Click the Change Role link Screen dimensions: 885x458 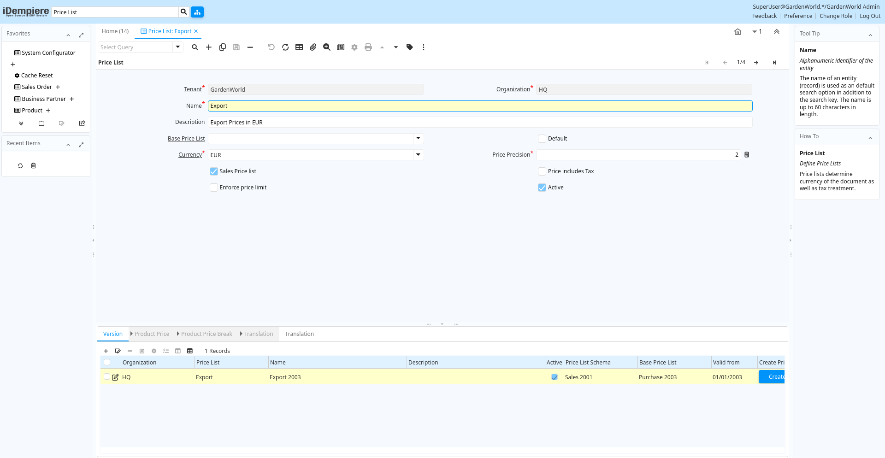(x=836, y=16)
